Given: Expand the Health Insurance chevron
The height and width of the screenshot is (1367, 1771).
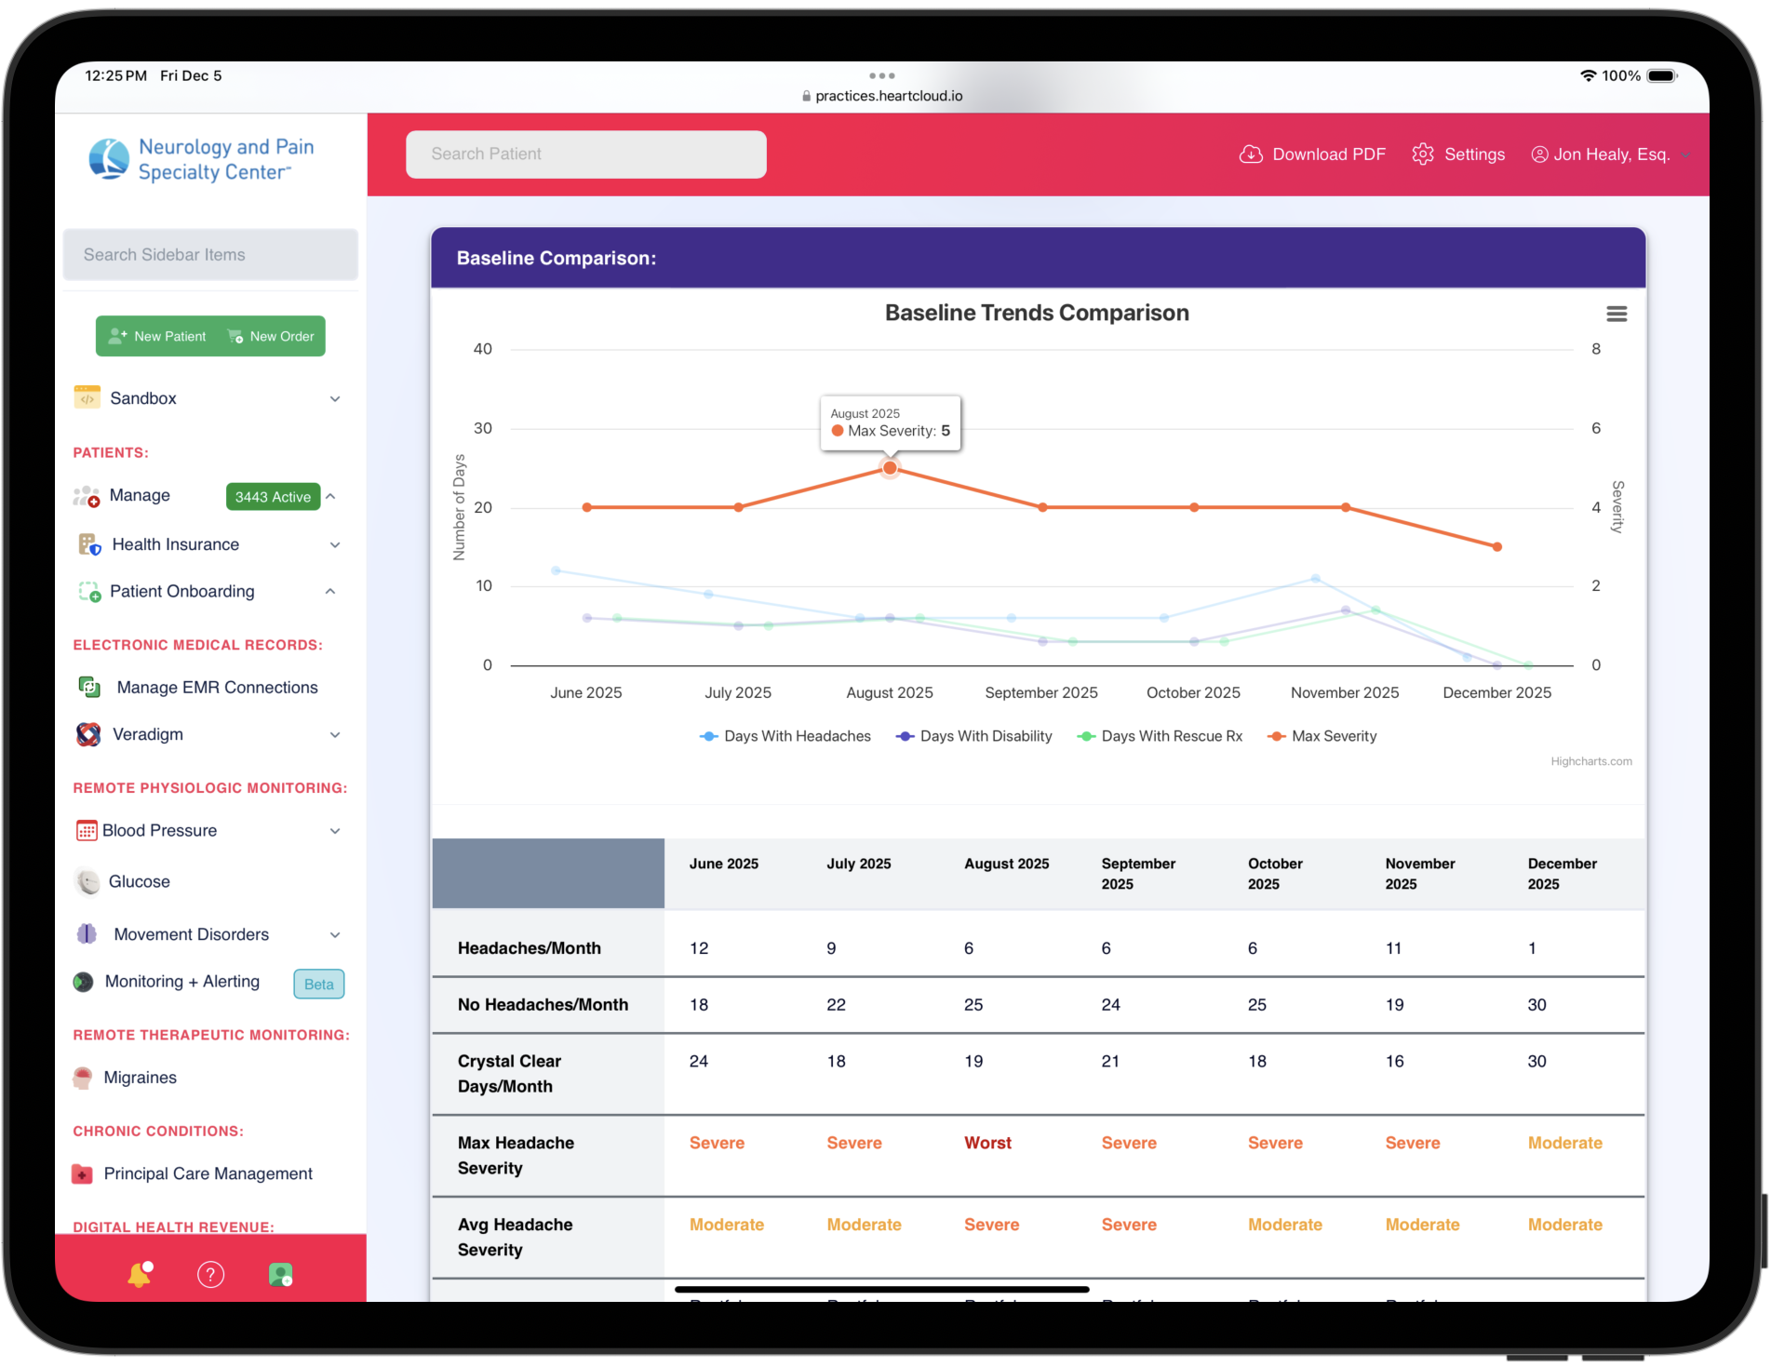Looking at the screenshot, I should pyautogui.click(x=334, y=545).
